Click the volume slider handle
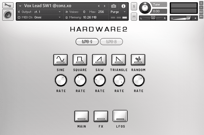Viewport: 204px width, 135px height. pos(188,18)
